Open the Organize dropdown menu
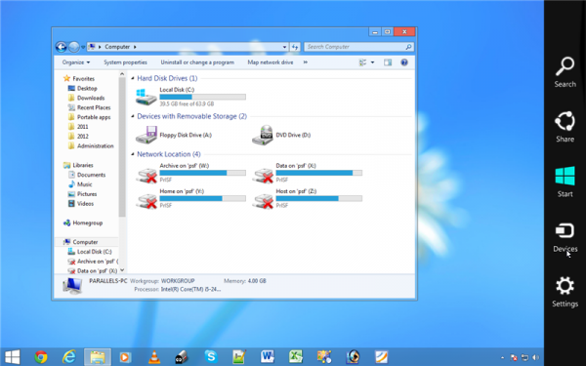Image resolution: width=586 pixels, height=366 pixels. pyautogui.click(x=76, y=62)
